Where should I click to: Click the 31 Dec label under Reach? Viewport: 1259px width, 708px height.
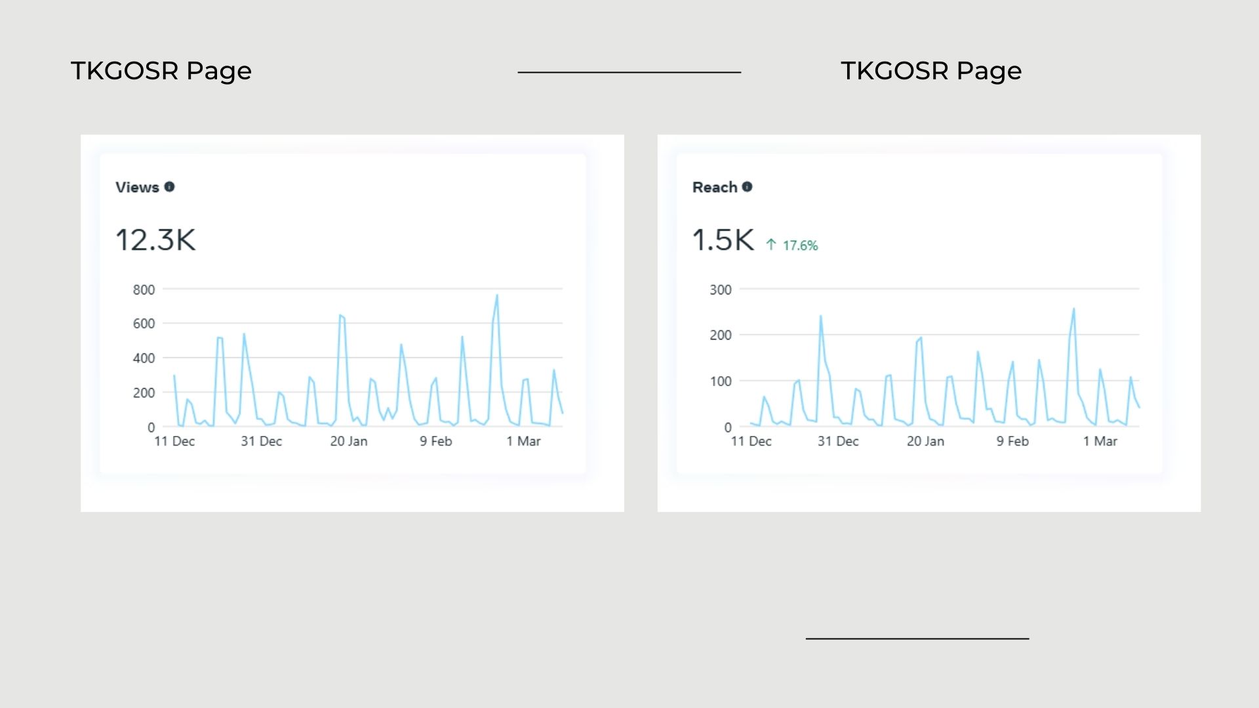pos(838,441)
